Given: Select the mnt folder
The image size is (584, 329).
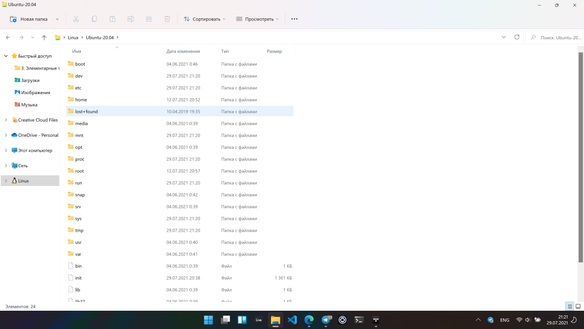Looking at the screenshot, I should 180,135.
